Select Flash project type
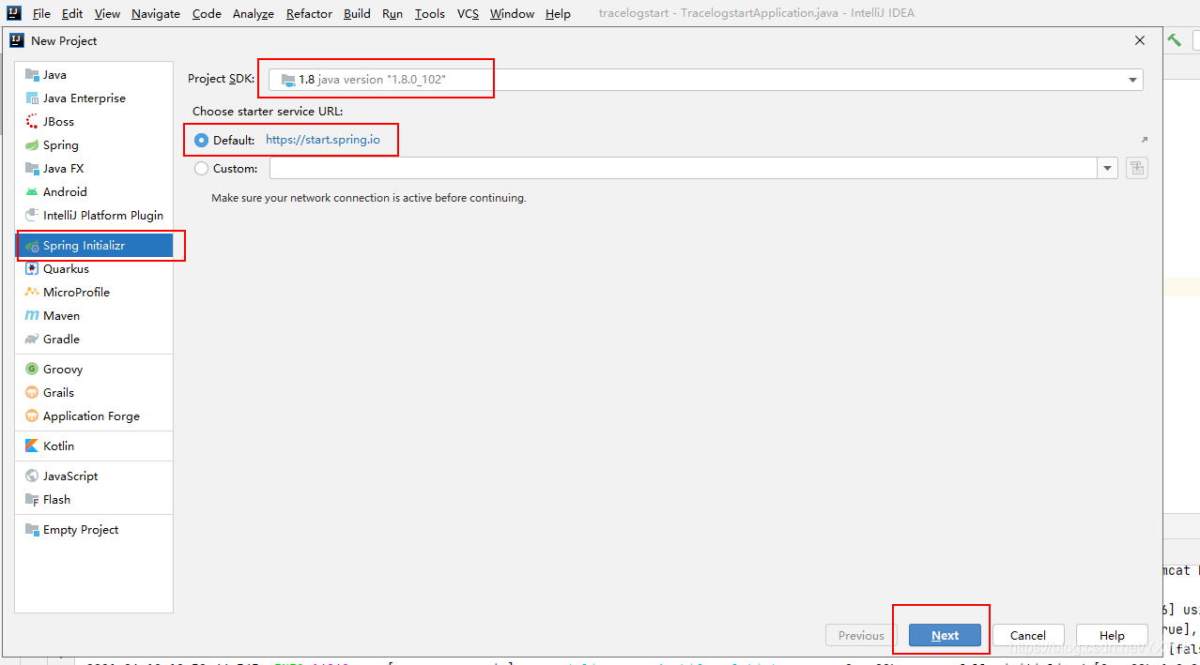 (94, 499)
